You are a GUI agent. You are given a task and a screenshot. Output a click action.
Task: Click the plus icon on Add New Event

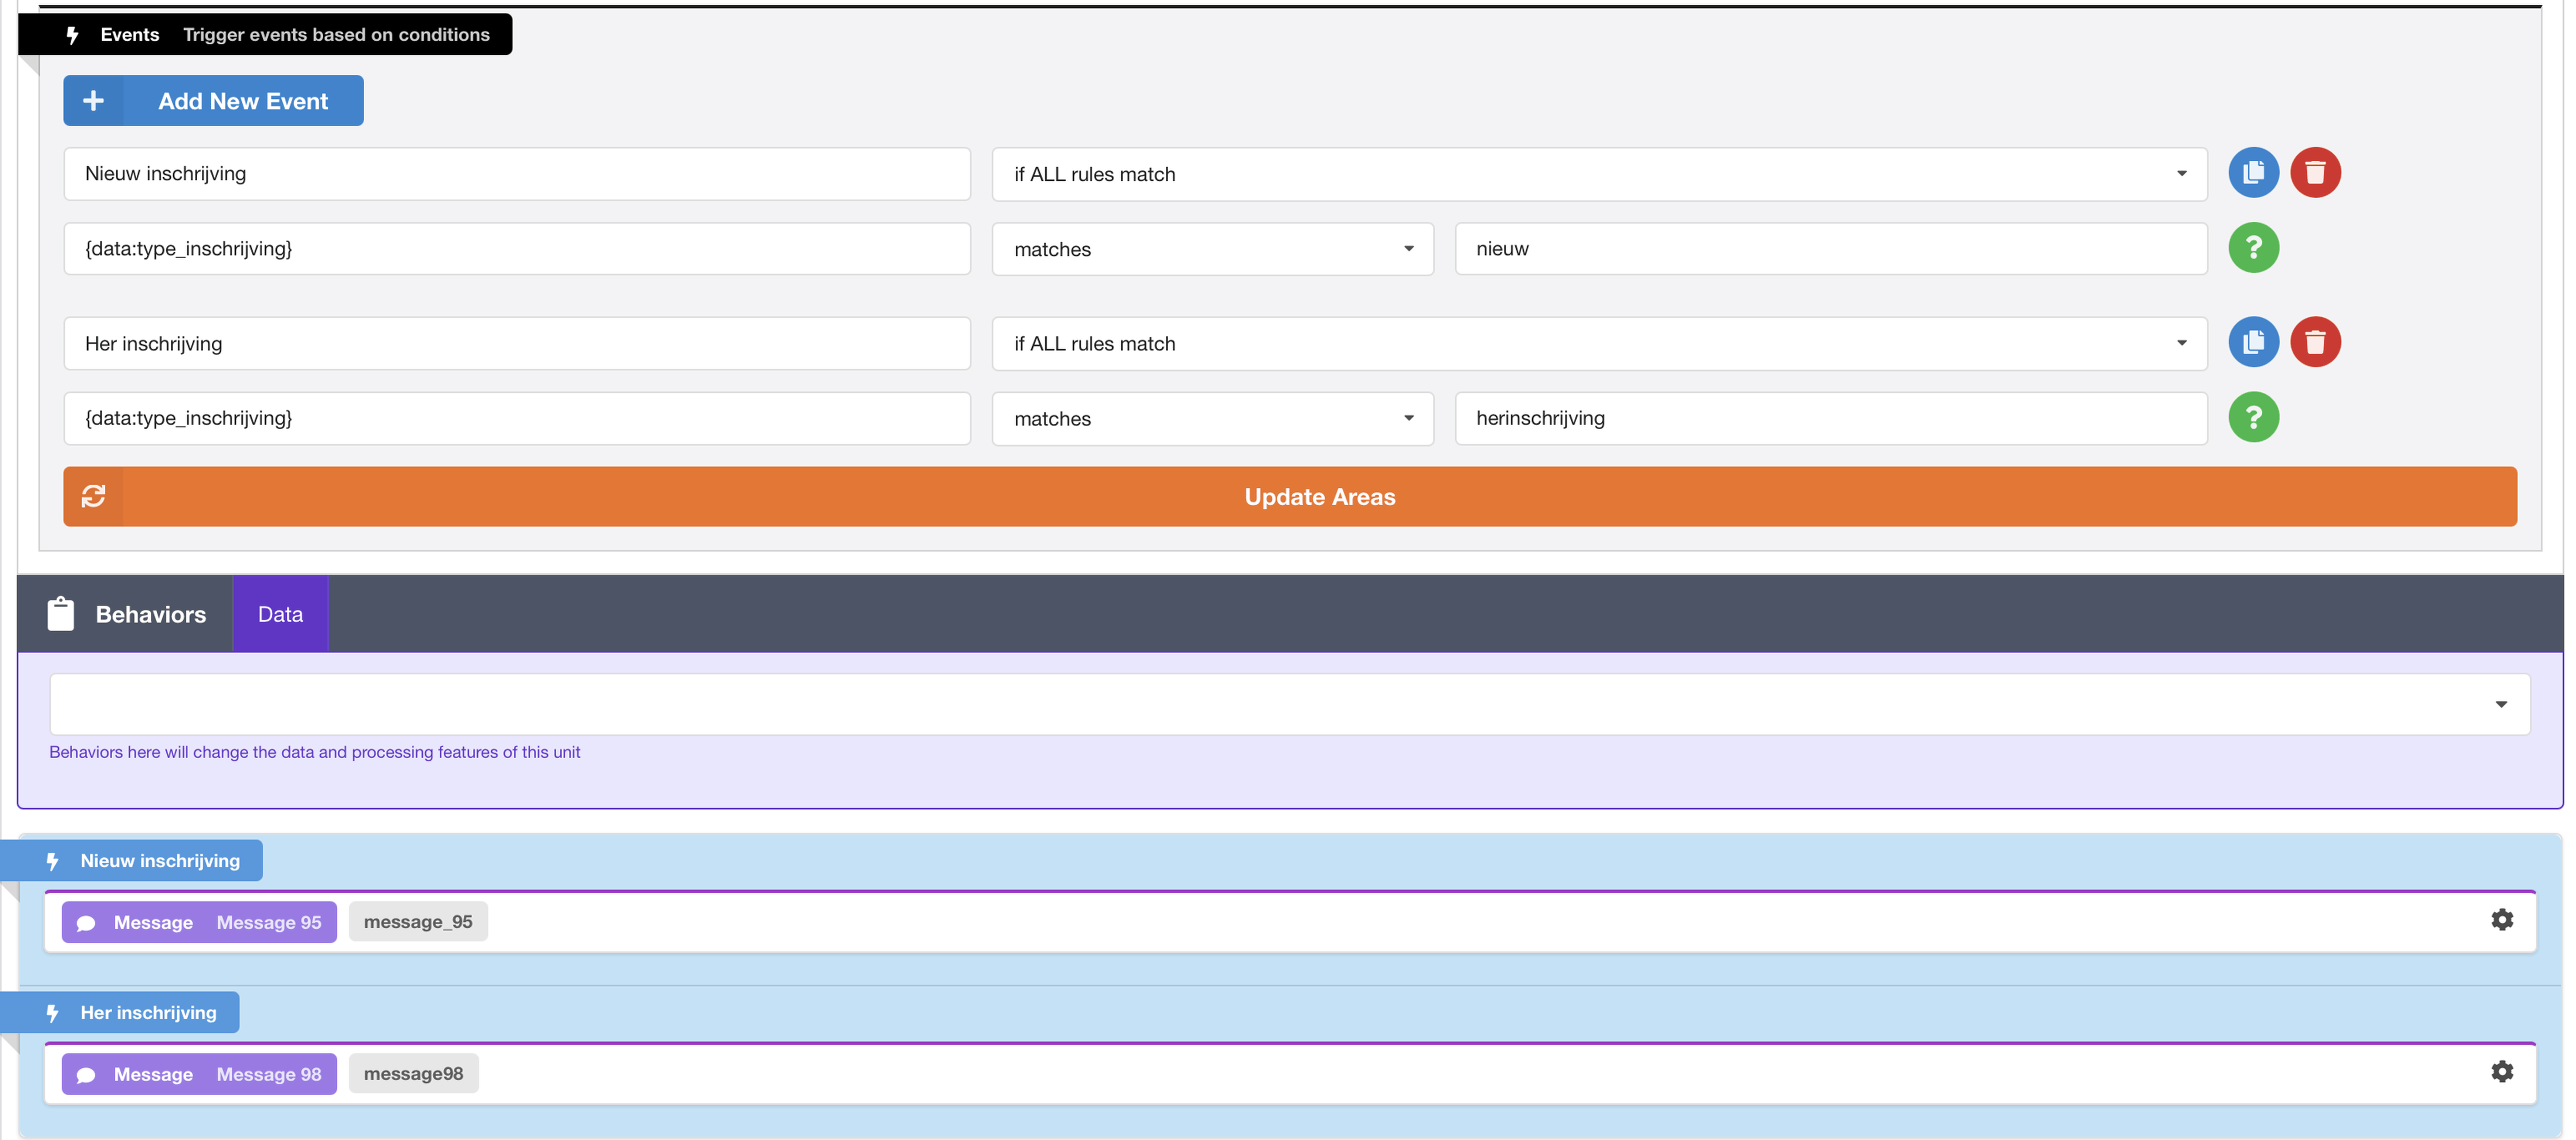tap(93, 101)
